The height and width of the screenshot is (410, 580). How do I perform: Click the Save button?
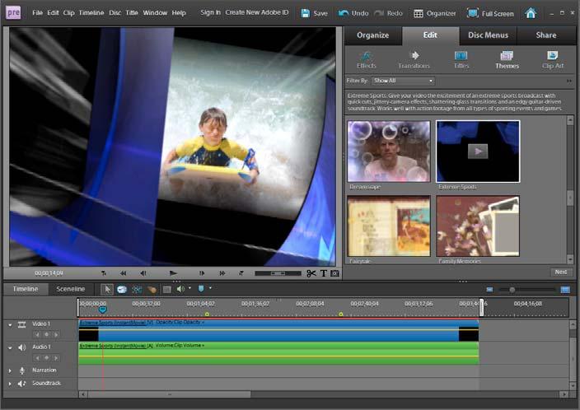tap(315, 13)
